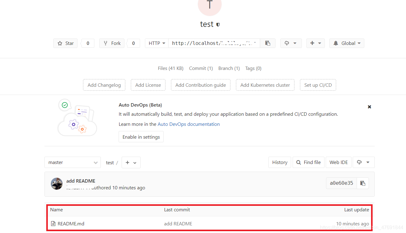Open the HTTP protocol dropdown

[x=157, y=43]
